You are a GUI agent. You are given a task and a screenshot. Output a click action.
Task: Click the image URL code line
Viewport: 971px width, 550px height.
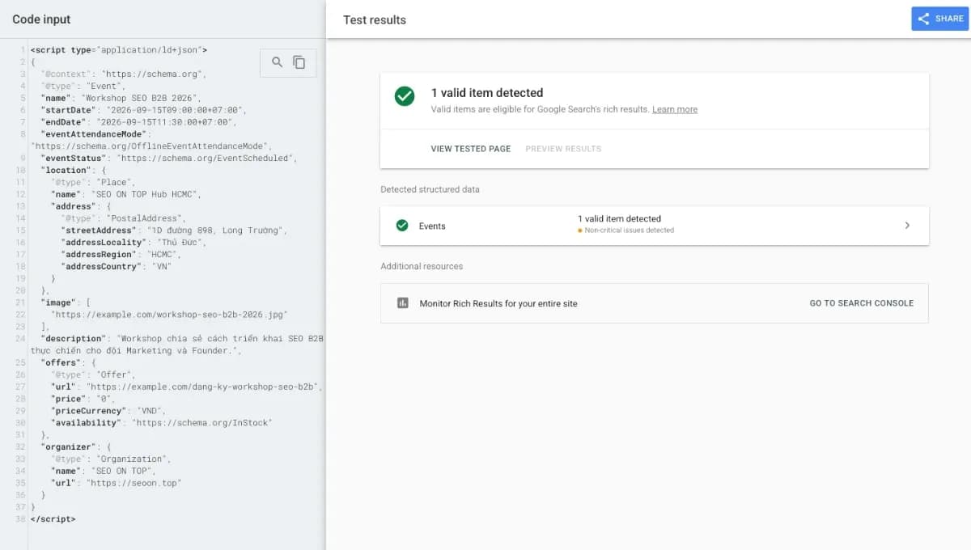[x=169, y=315]
